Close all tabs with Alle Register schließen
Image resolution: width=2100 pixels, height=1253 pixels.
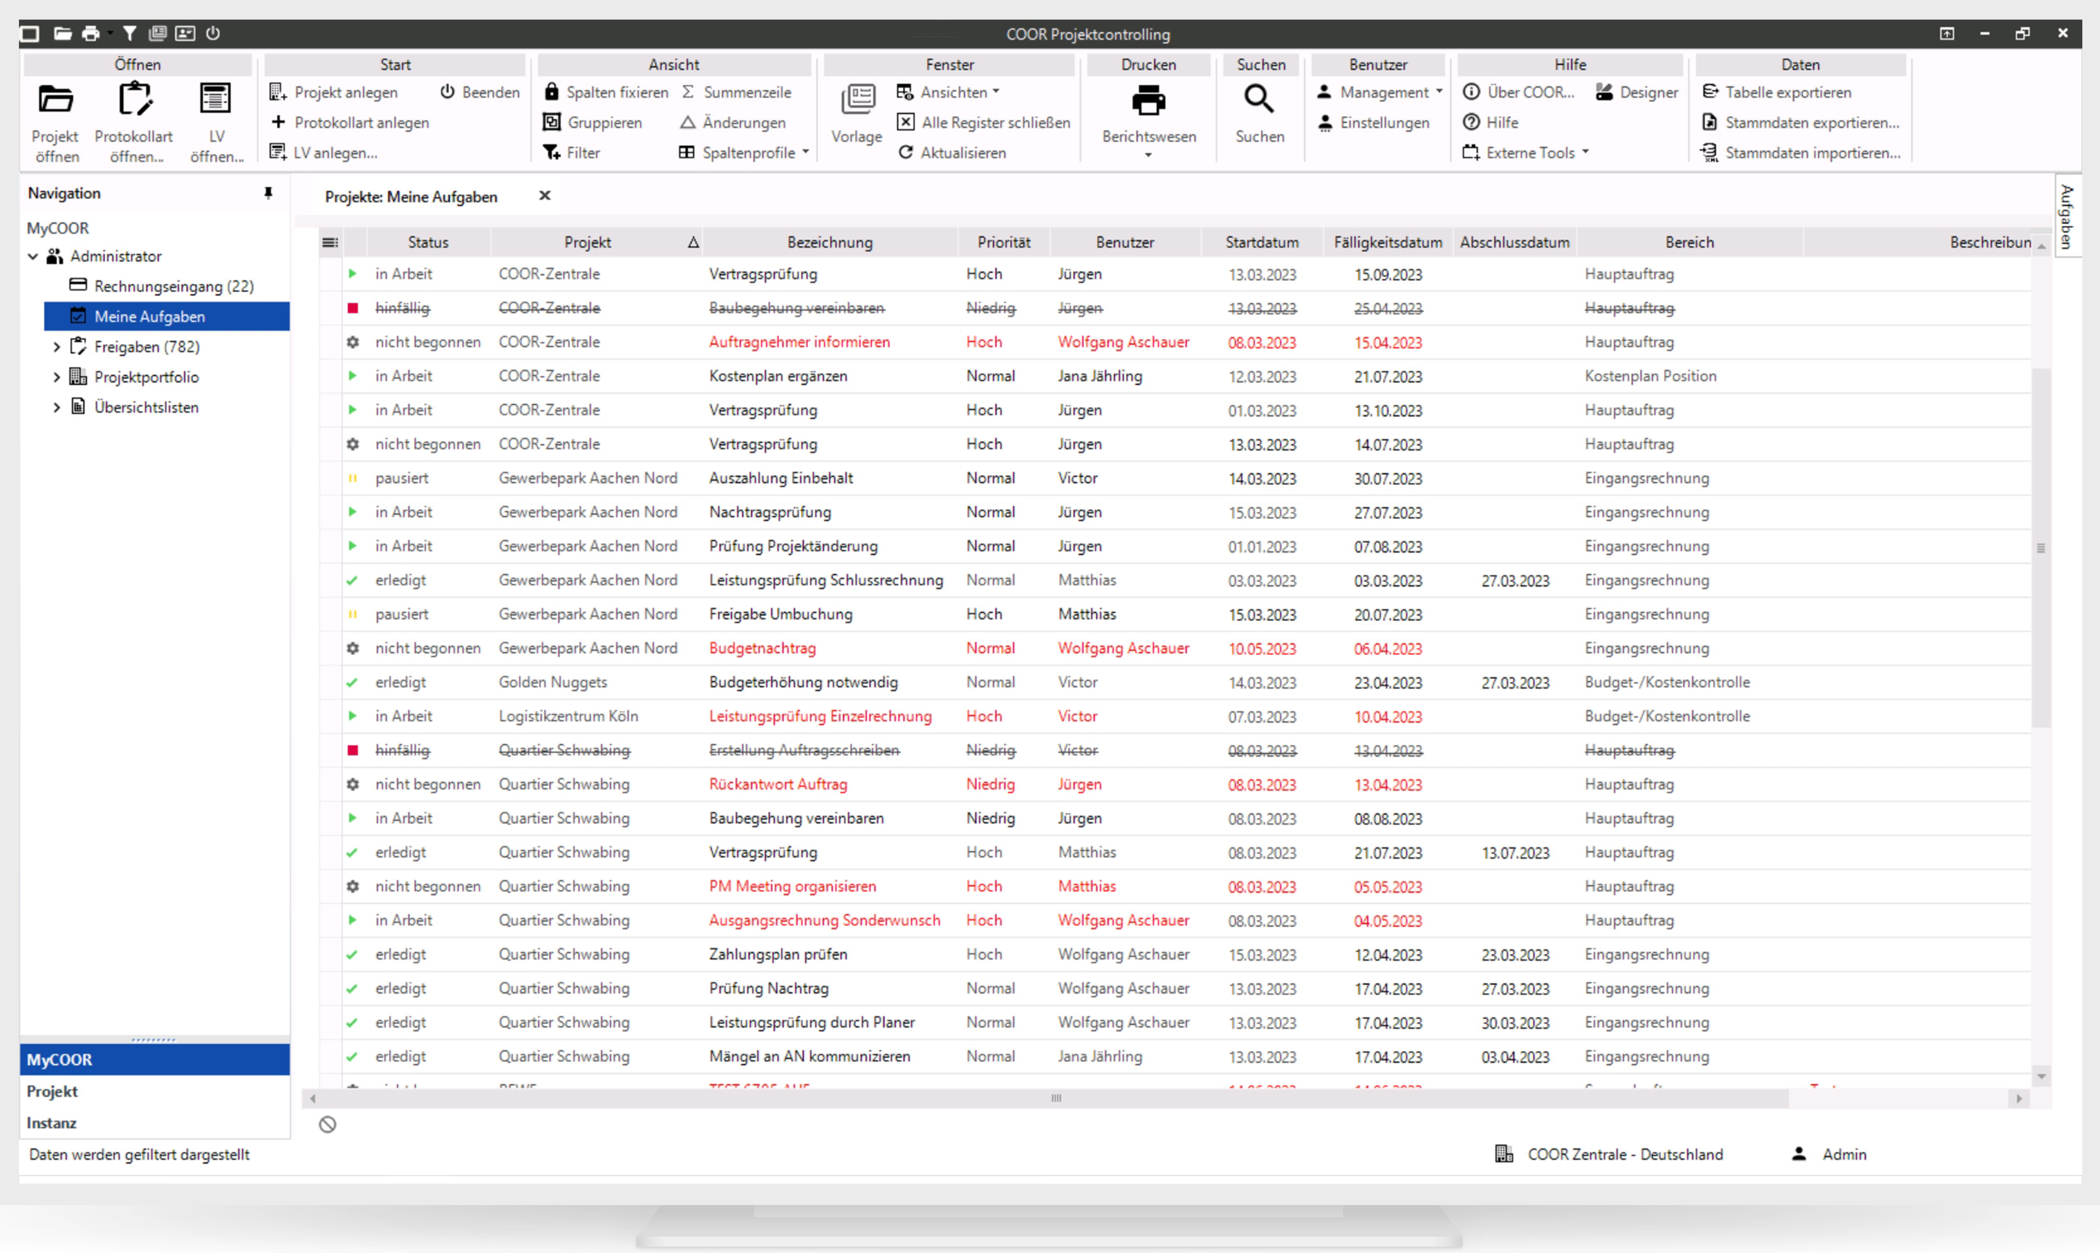tap(983, 122)
